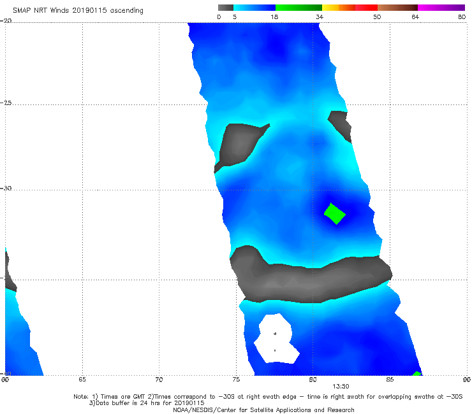Pick the brown 50–64 segment of the color scale
Viewport: 472px width, 414px height.
(x=397, y=8)
